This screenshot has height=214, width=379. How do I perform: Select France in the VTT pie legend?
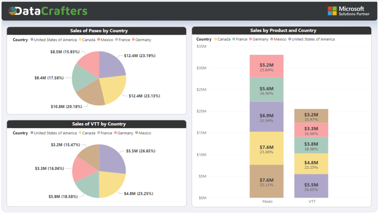tap(106, 133)
